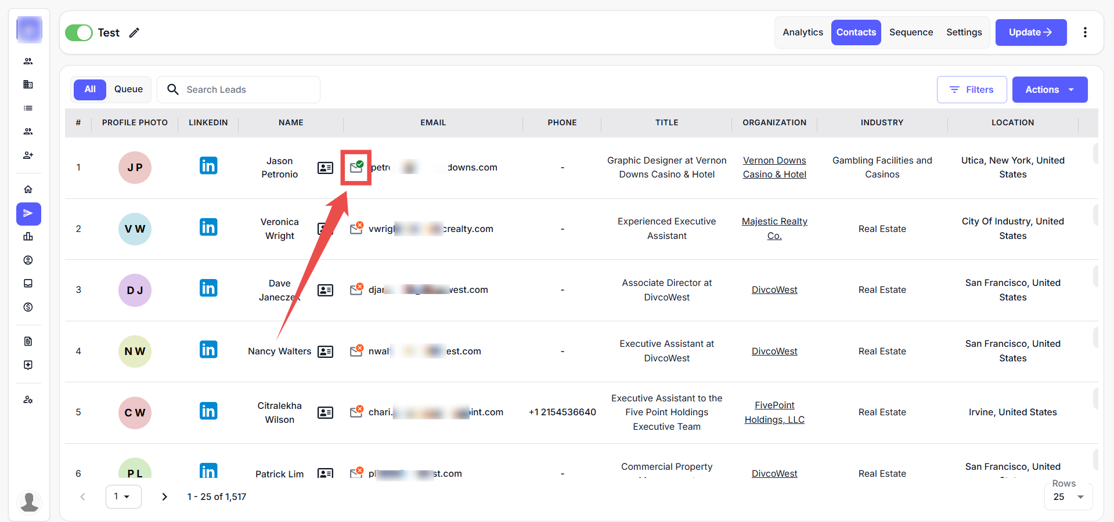Open the three-dot more options menu
The image size is (1114, 522).
point(1084,32)
